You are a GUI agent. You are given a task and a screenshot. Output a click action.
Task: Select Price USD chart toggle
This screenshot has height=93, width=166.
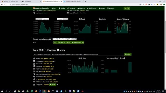coord(60,19)
